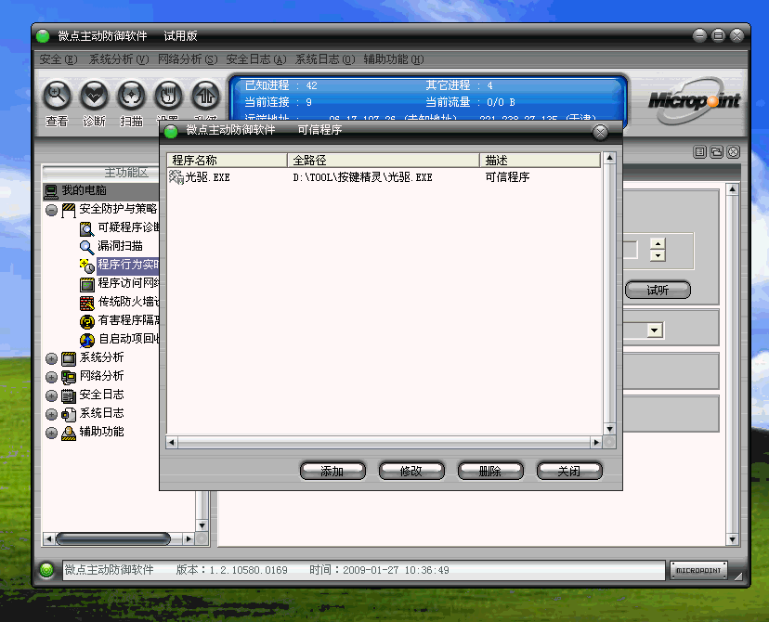Click the 可疑程序诊断 icon in tree
769x622 pixels.
pyautogui.click(x=86, y=228)
